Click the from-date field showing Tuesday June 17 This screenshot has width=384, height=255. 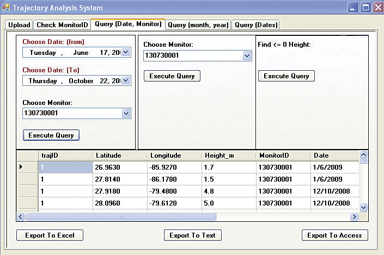click(77, 52)
